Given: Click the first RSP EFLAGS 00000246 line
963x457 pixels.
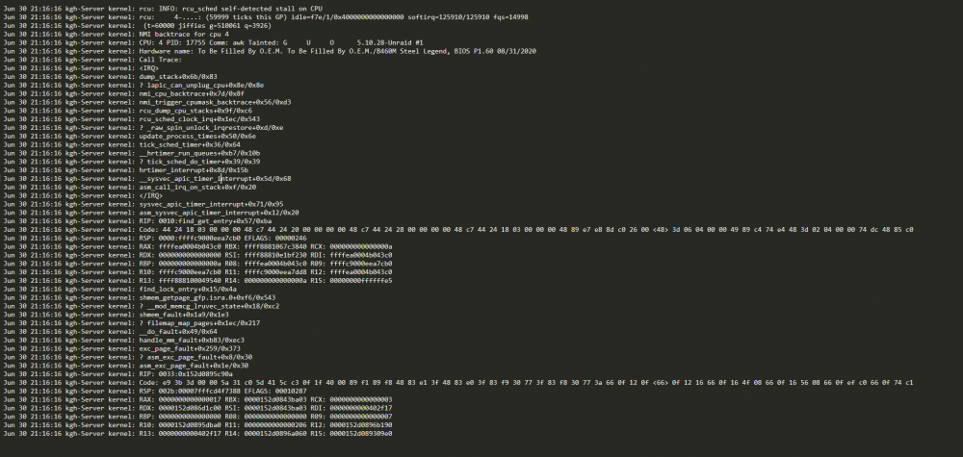Looking at the screenshot, I should [155, 238].
